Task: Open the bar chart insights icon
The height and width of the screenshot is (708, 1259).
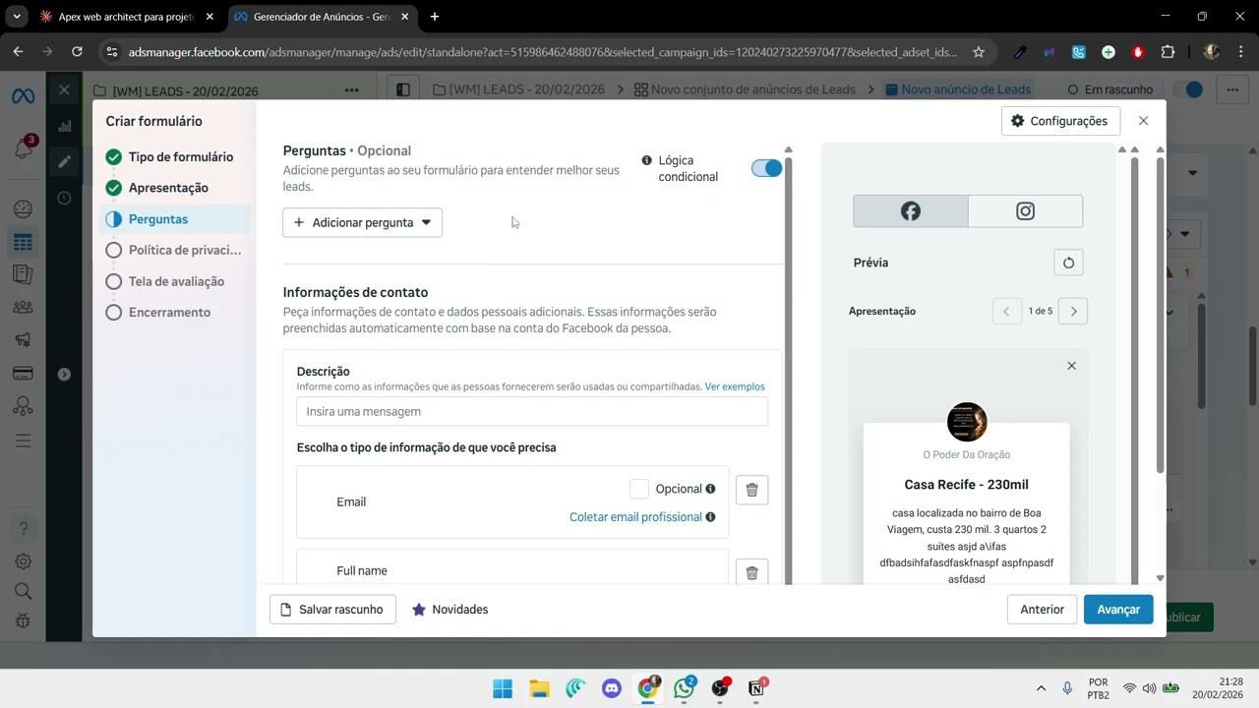Action: click(65, 126)
